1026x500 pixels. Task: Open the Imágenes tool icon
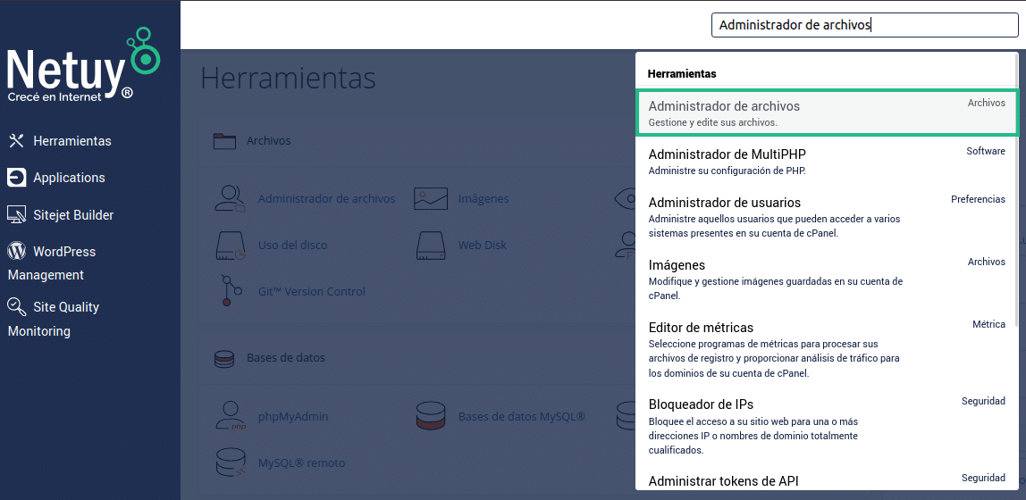[x=430, y=198]
